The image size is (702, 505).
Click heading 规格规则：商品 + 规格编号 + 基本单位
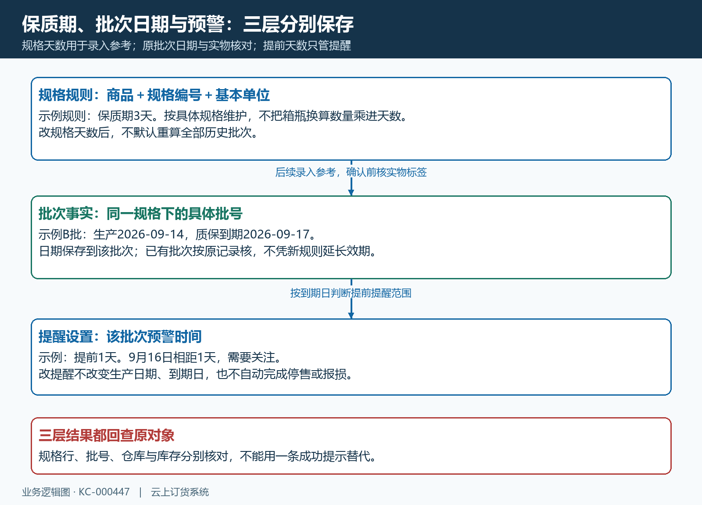[x=154, y=95]
